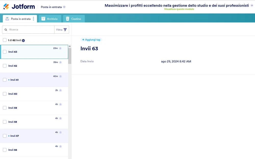Star the Invii 63 submission
Viewport: 255px width, 159px height.
click(60, 48)
